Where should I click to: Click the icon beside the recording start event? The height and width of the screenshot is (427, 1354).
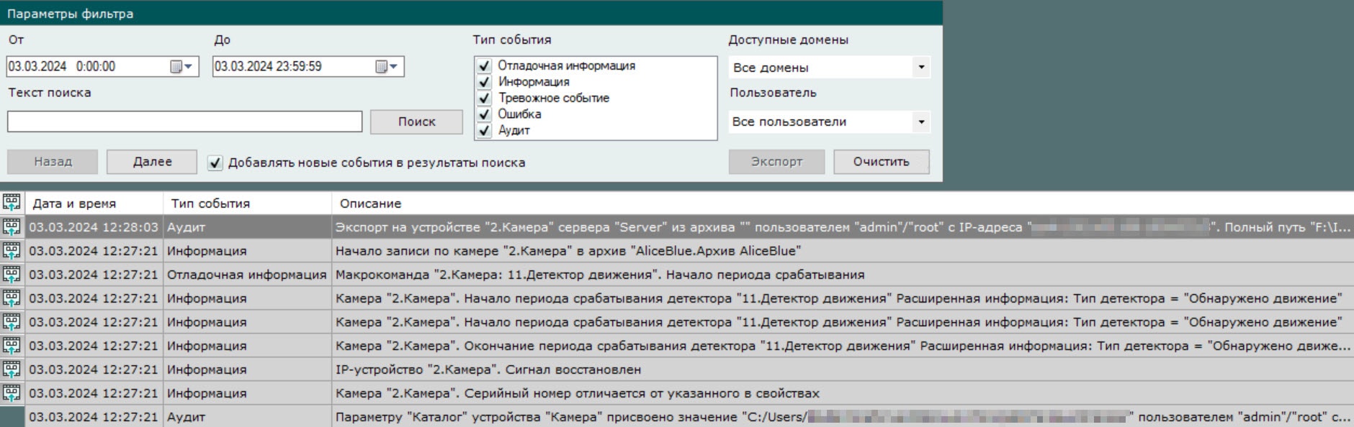point(12,251)
